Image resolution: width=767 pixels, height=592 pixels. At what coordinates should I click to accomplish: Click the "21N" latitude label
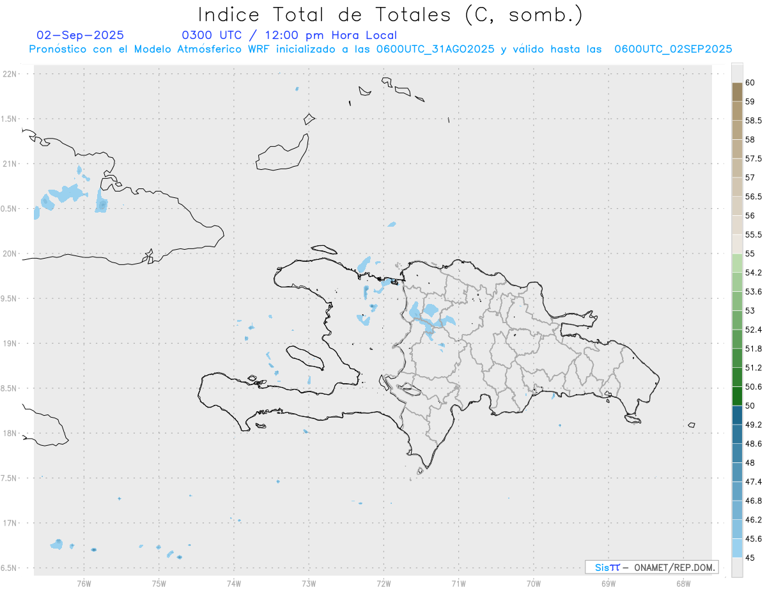[x=10, y=163]
